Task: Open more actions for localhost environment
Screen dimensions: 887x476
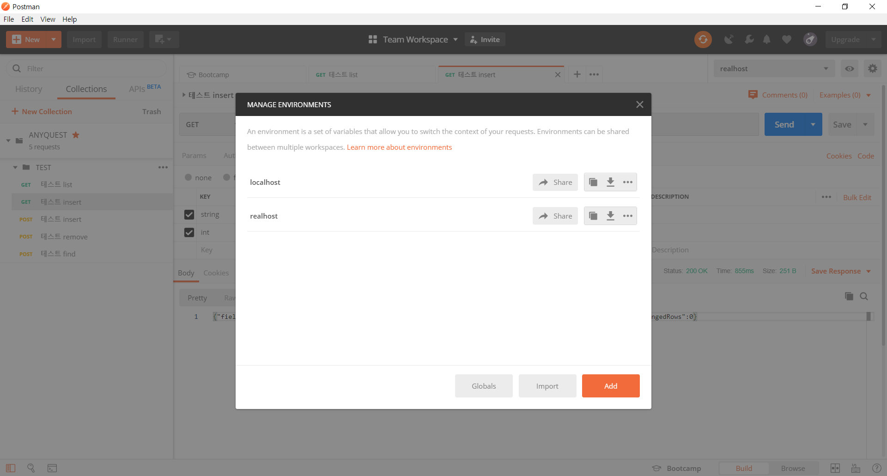Action: (627, 182)
